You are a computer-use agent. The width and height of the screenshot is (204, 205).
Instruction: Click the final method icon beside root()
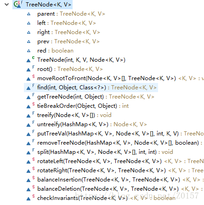[x=30, y=69]
